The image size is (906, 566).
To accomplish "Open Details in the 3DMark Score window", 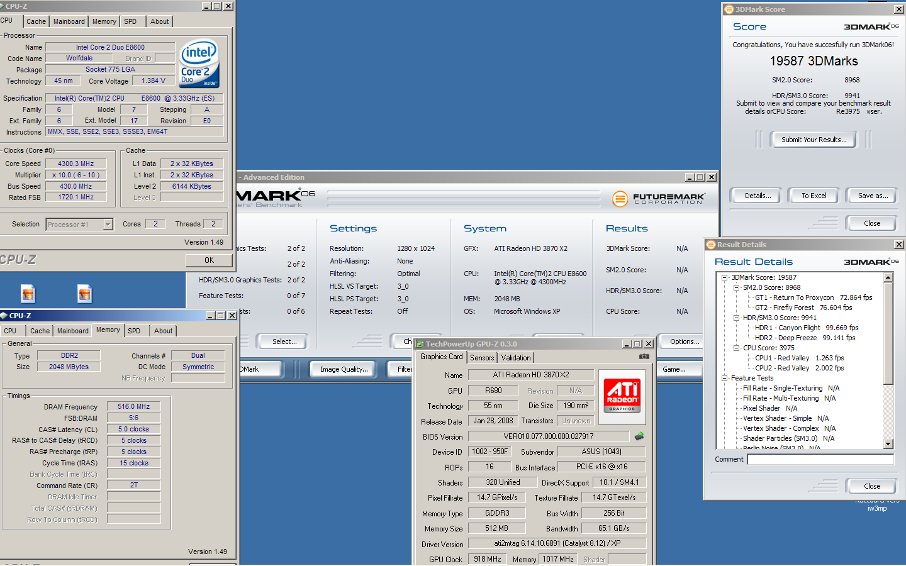I will pyautogui.click(x=758, y=196).
